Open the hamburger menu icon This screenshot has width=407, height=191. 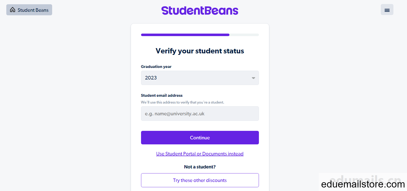(x=387, y=10)
